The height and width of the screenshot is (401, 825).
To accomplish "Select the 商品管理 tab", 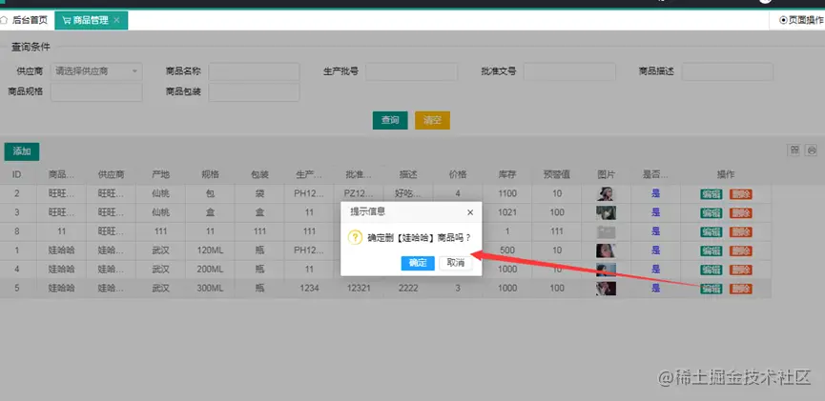I will [x=91, y=21].
